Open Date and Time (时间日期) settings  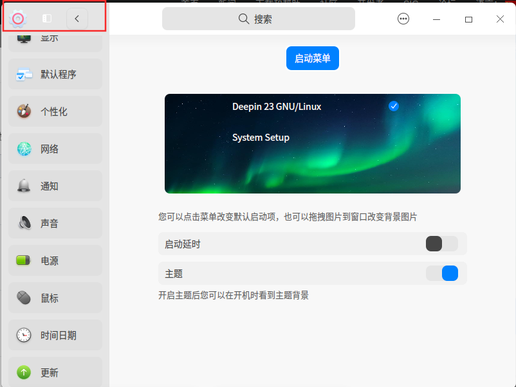pyautogui.click(x=55, y=335)
